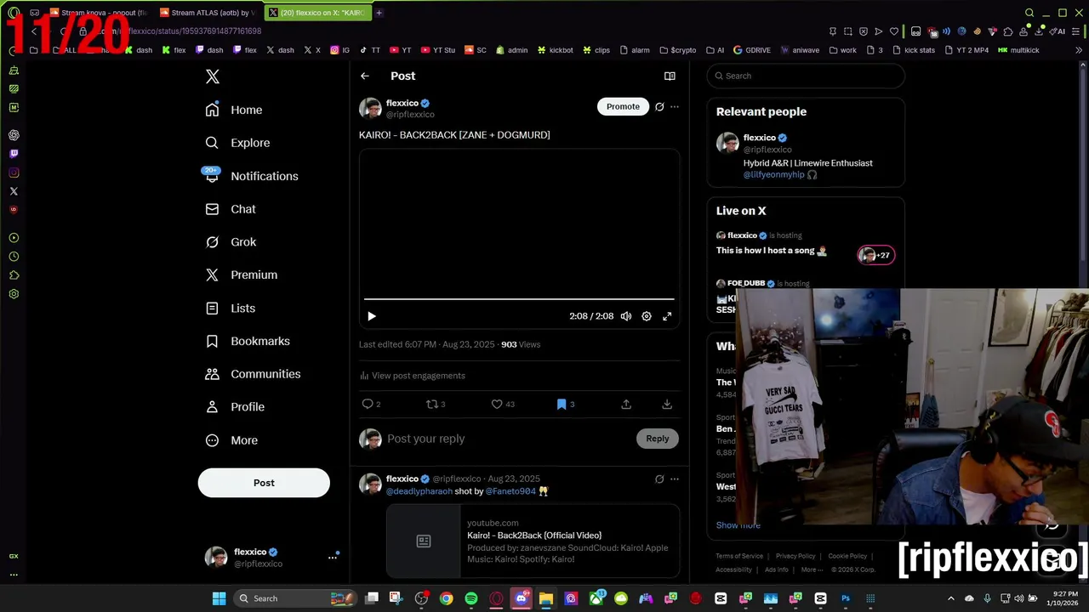1089x612 pixels.
Task: Open Instagram in Opera GX sidebar
Action: click(x=14, y=173)
